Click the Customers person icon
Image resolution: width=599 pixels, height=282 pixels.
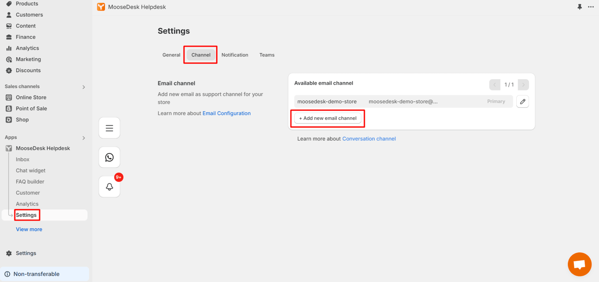click(x=9, y=15)
